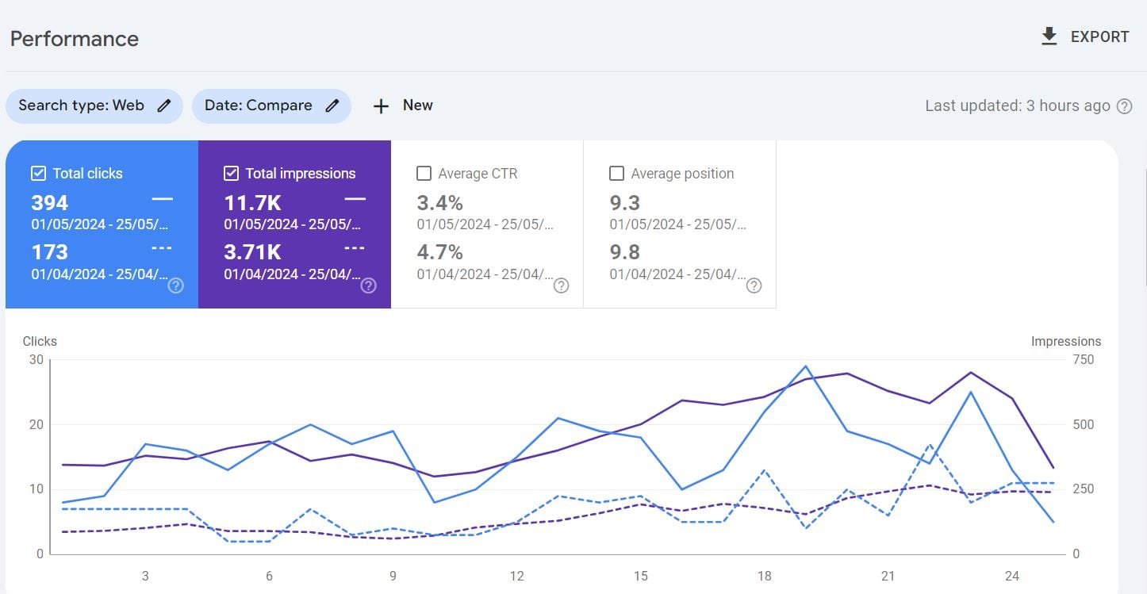Click the 11.7K impressions value
The image size is (1147, 594).
pos(252,202)
